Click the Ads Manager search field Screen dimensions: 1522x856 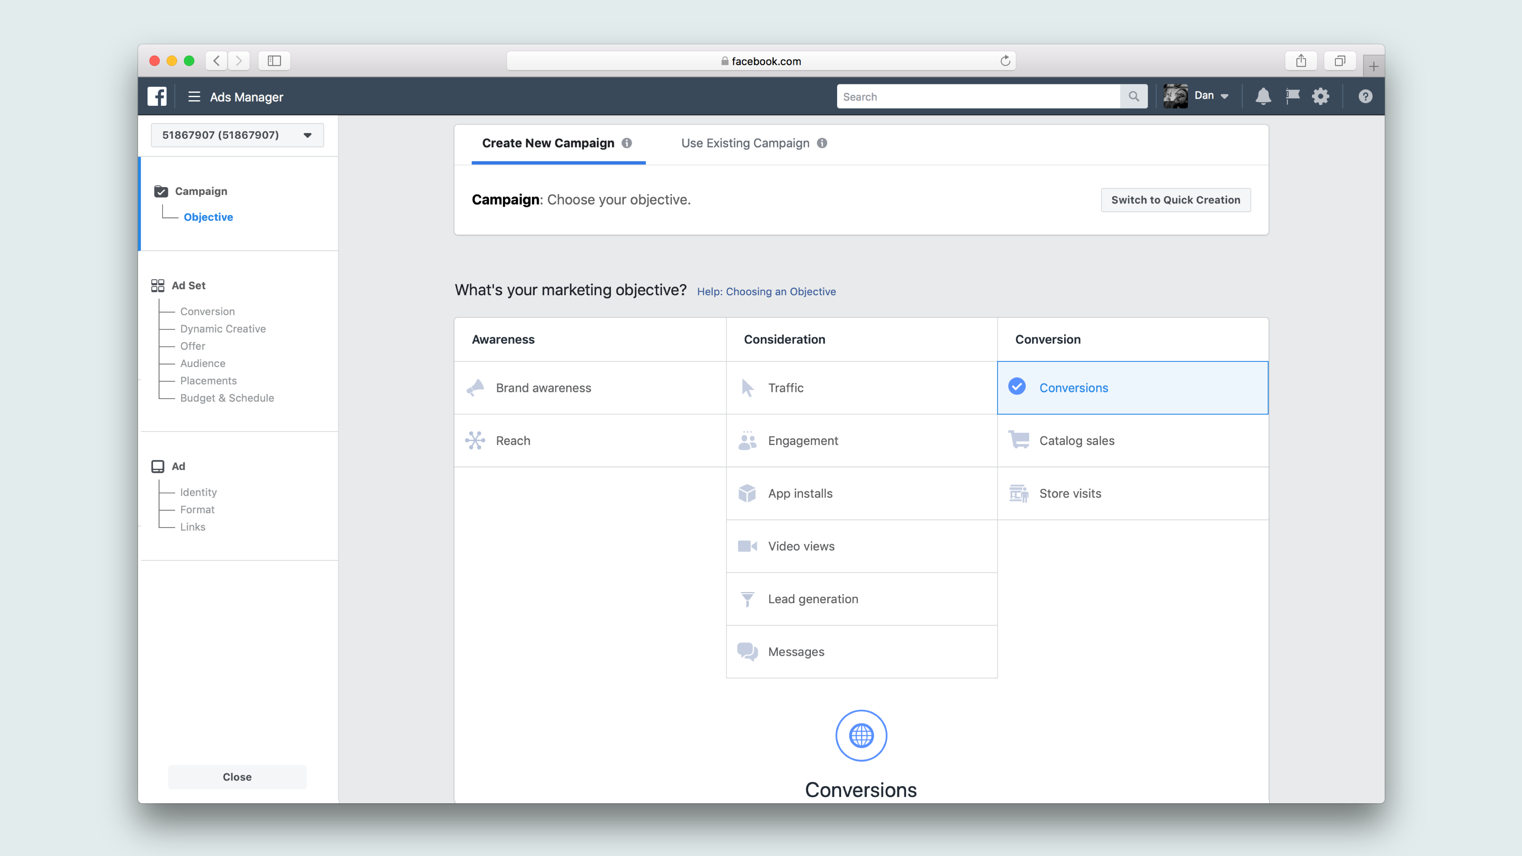point(978,96)
